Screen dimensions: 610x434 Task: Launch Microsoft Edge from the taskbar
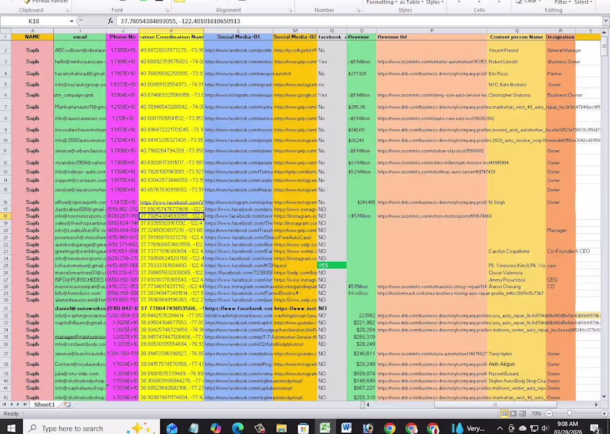tap(237, 428)
